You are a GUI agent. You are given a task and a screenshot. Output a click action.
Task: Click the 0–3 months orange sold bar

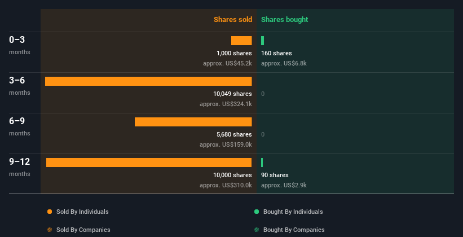[x=241, y=41]
